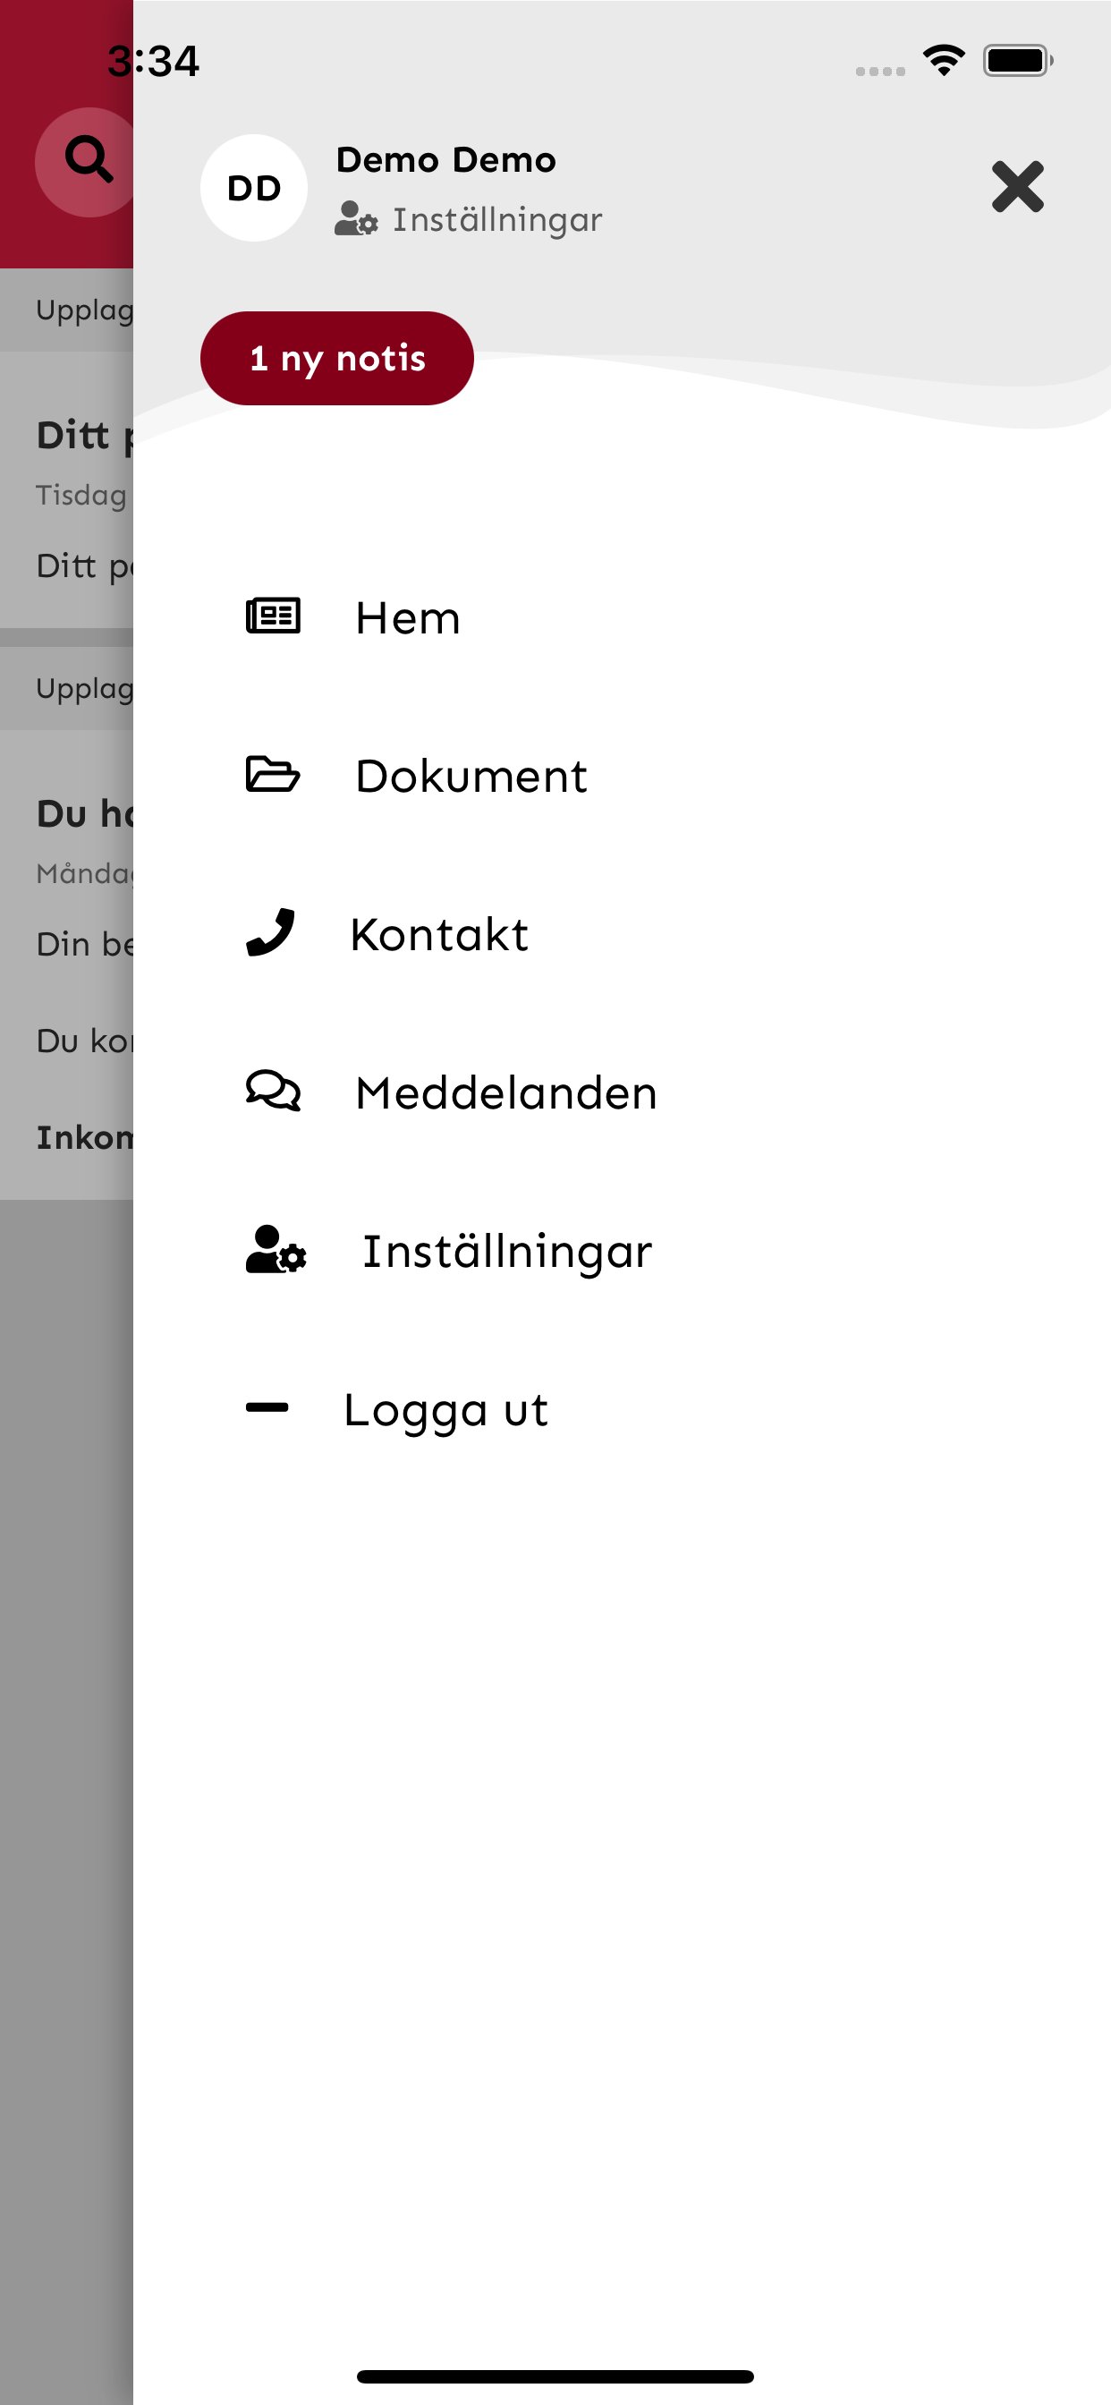Screen dimensions: 1111x2405
Task: Open Meddelanden in the menu
Action: tap(506, 1093)
